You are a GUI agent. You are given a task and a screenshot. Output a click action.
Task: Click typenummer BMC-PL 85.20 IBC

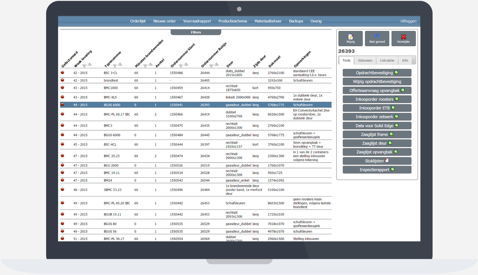[117, 203]
